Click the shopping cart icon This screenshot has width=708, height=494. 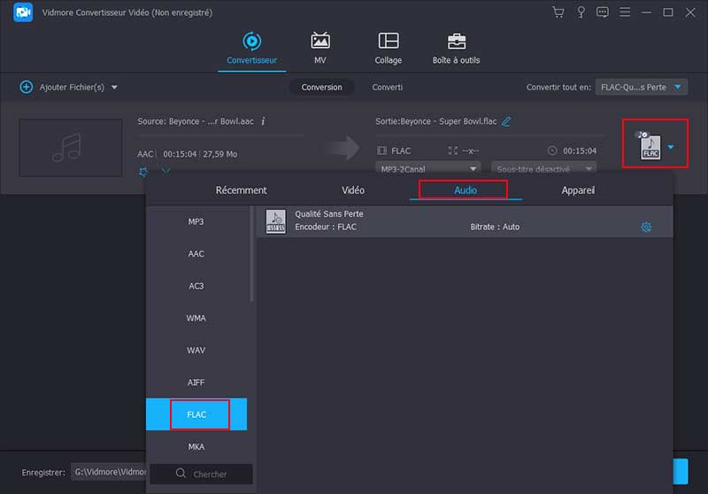tap(558, 12)
